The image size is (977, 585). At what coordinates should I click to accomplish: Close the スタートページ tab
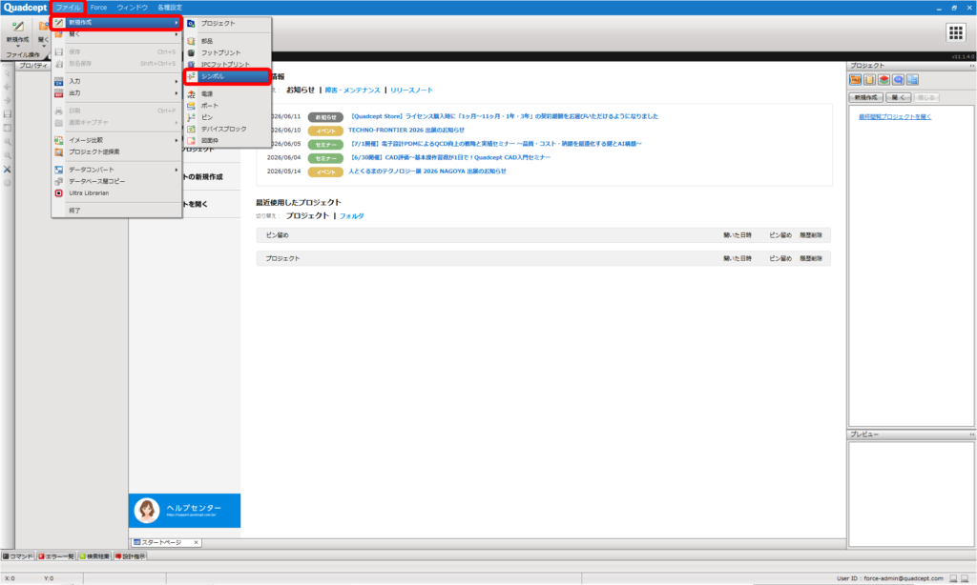pyautogui.click(x=197, y=543)
